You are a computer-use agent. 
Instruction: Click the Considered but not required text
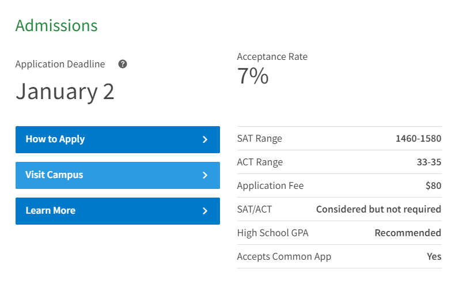point(378,210)
